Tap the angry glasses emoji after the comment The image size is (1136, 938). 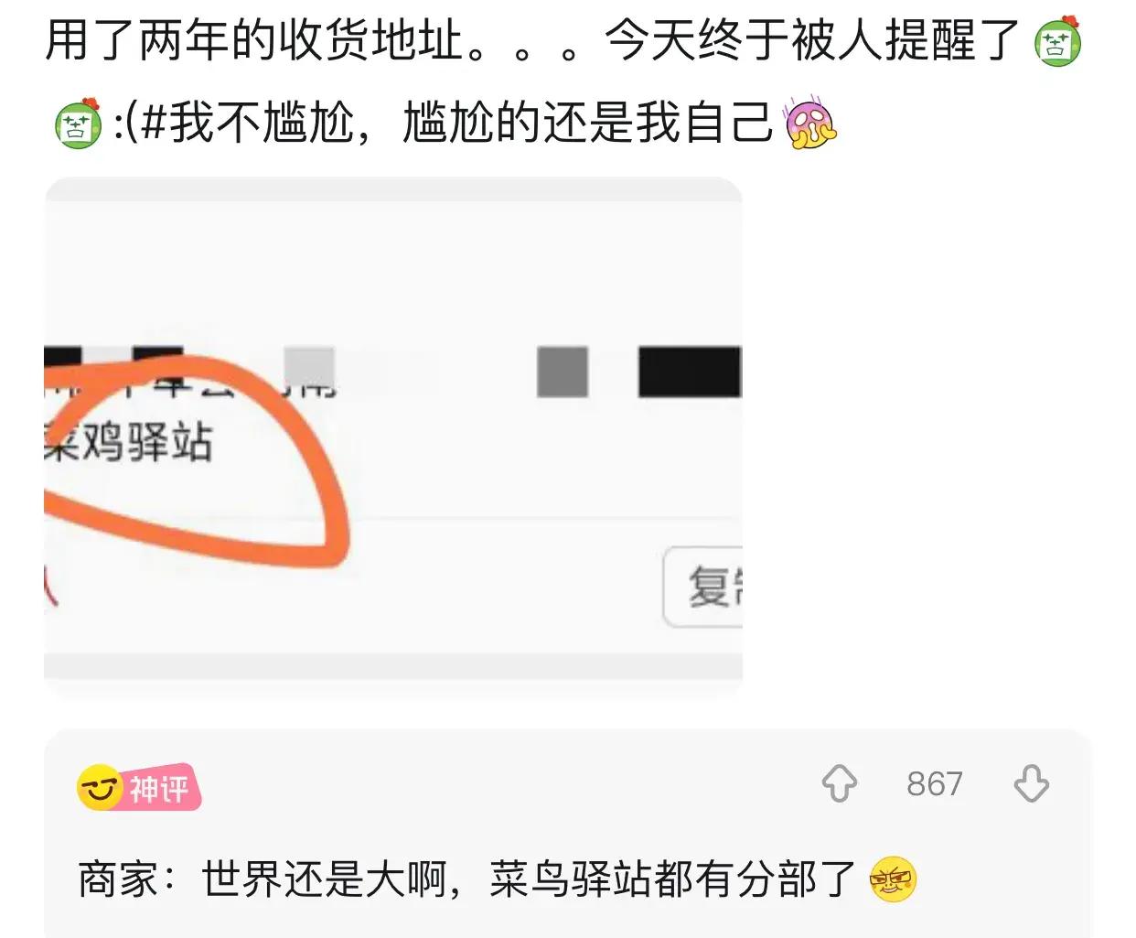point(892,879)
